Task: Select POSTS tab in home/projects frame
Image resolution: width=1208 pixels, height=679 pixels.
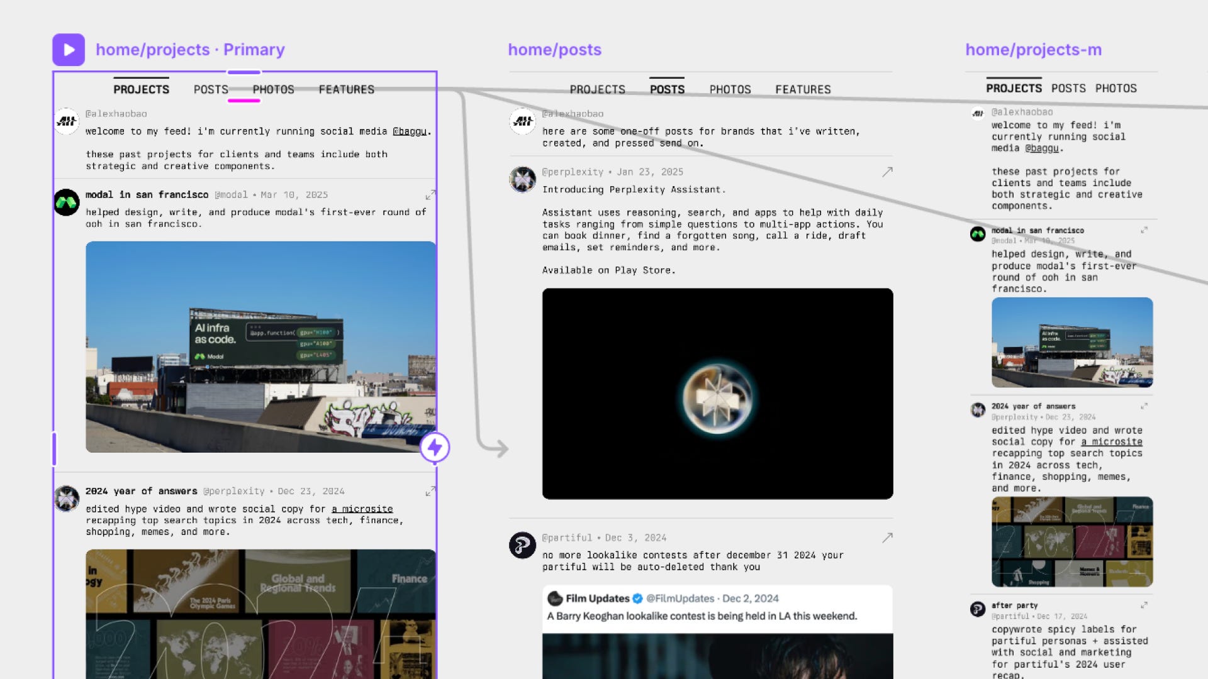Action: coord(211,89)
